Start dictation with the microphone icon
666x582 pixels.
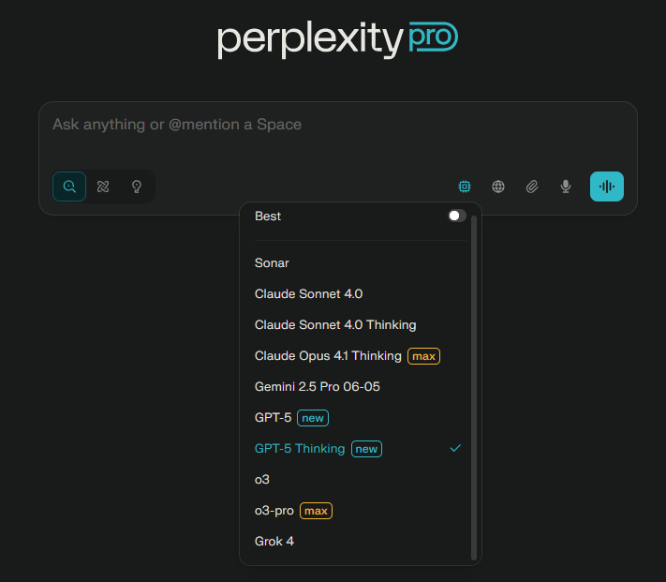coord(566,187)
